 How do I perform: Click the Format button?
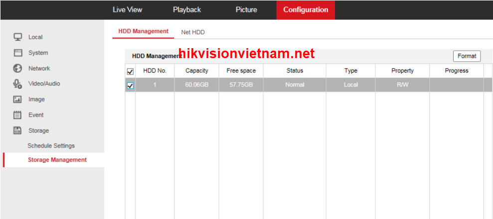pyautogui.click(x=467, y=56)
